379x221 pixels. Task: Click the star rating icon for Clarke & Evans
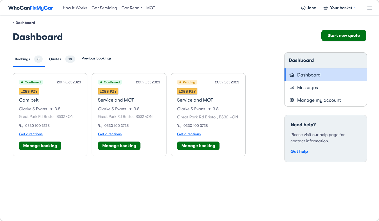click(52, 109)
